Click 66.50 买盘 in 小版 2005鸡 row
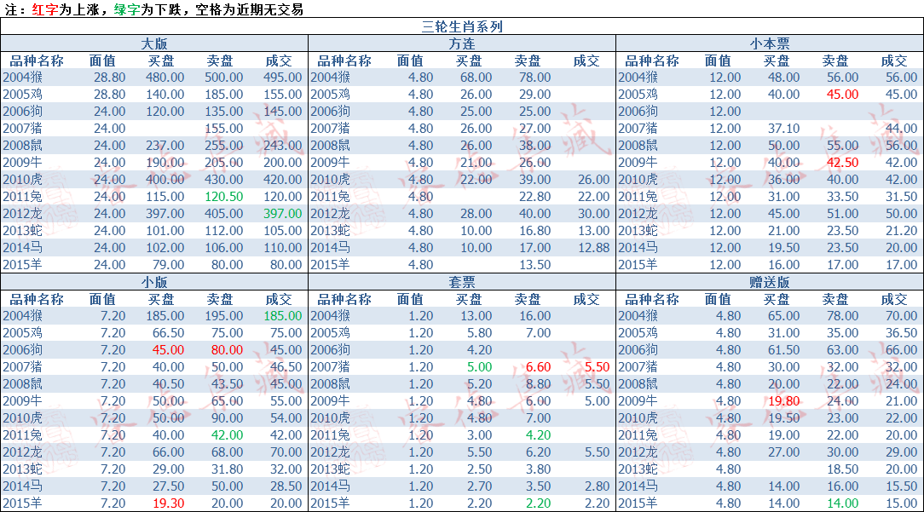924x512 pixels. click(169, 333)
